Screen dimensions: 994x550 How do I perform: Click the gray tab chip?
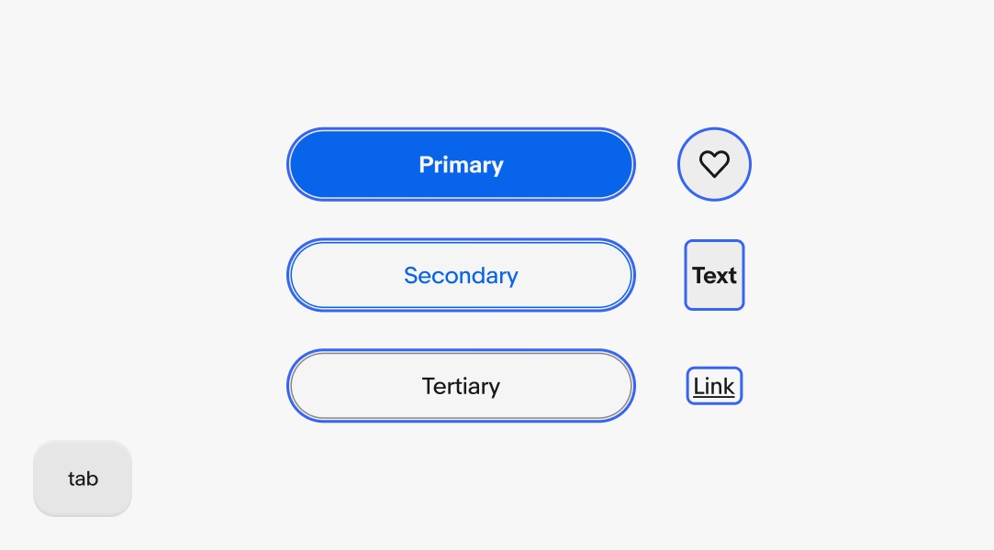tap(83, 478)
